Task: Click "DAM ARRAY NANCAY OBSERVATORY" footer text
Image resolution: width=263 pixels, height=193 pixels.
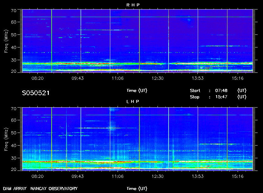Action: tap(40, 189)
